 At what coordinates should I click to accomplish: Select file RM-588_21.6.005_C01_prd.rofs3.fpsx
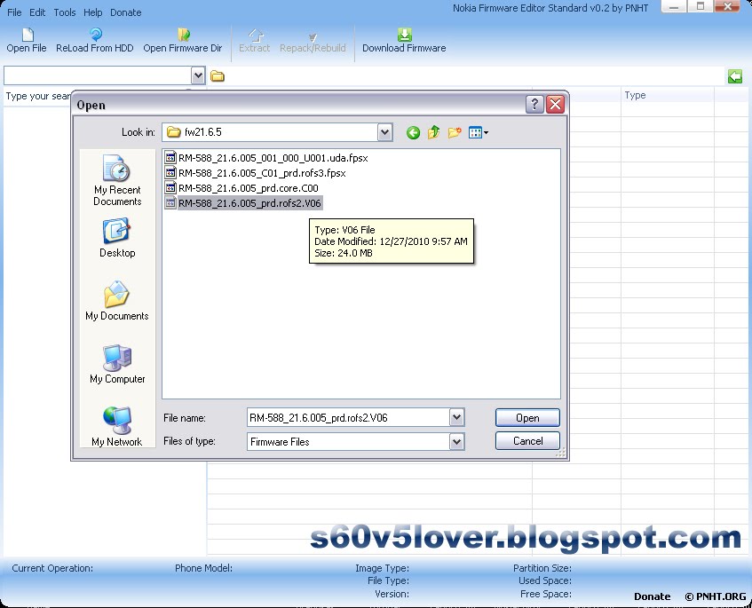[x=255, y=172]
